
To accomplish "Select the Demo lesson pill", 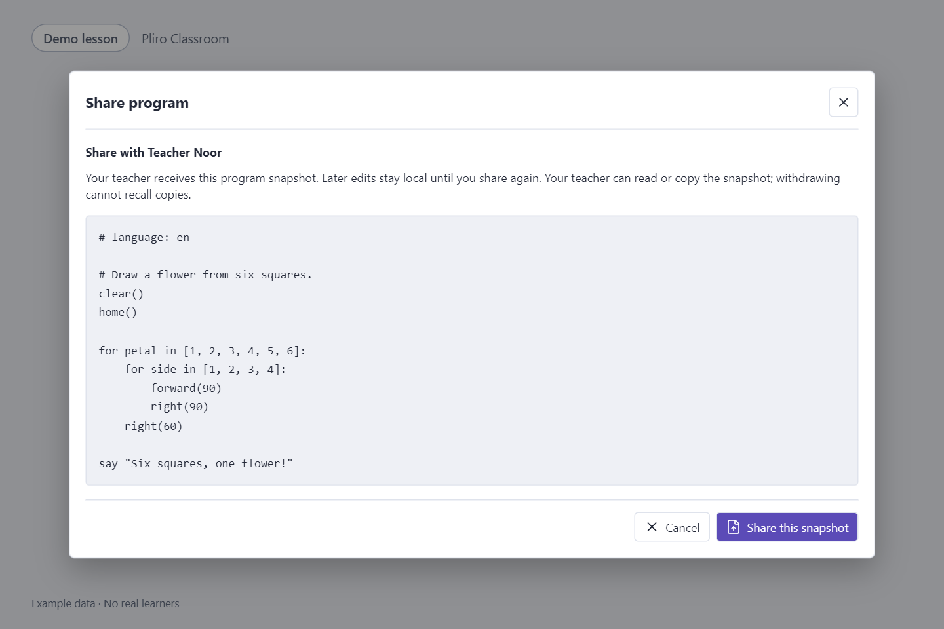I will pyautogui.click(x=81, y=39).
